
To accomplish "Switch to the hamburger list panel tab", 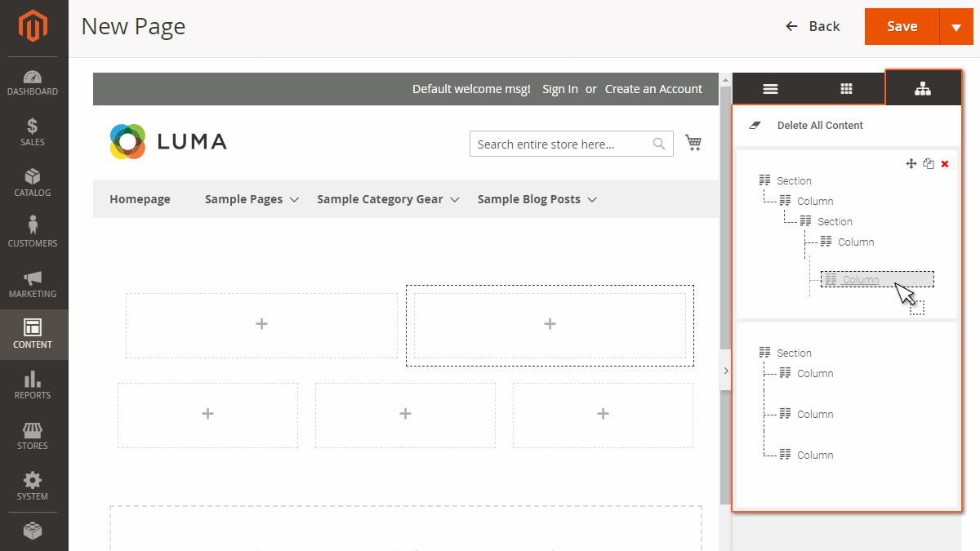I will pos(770,89).
